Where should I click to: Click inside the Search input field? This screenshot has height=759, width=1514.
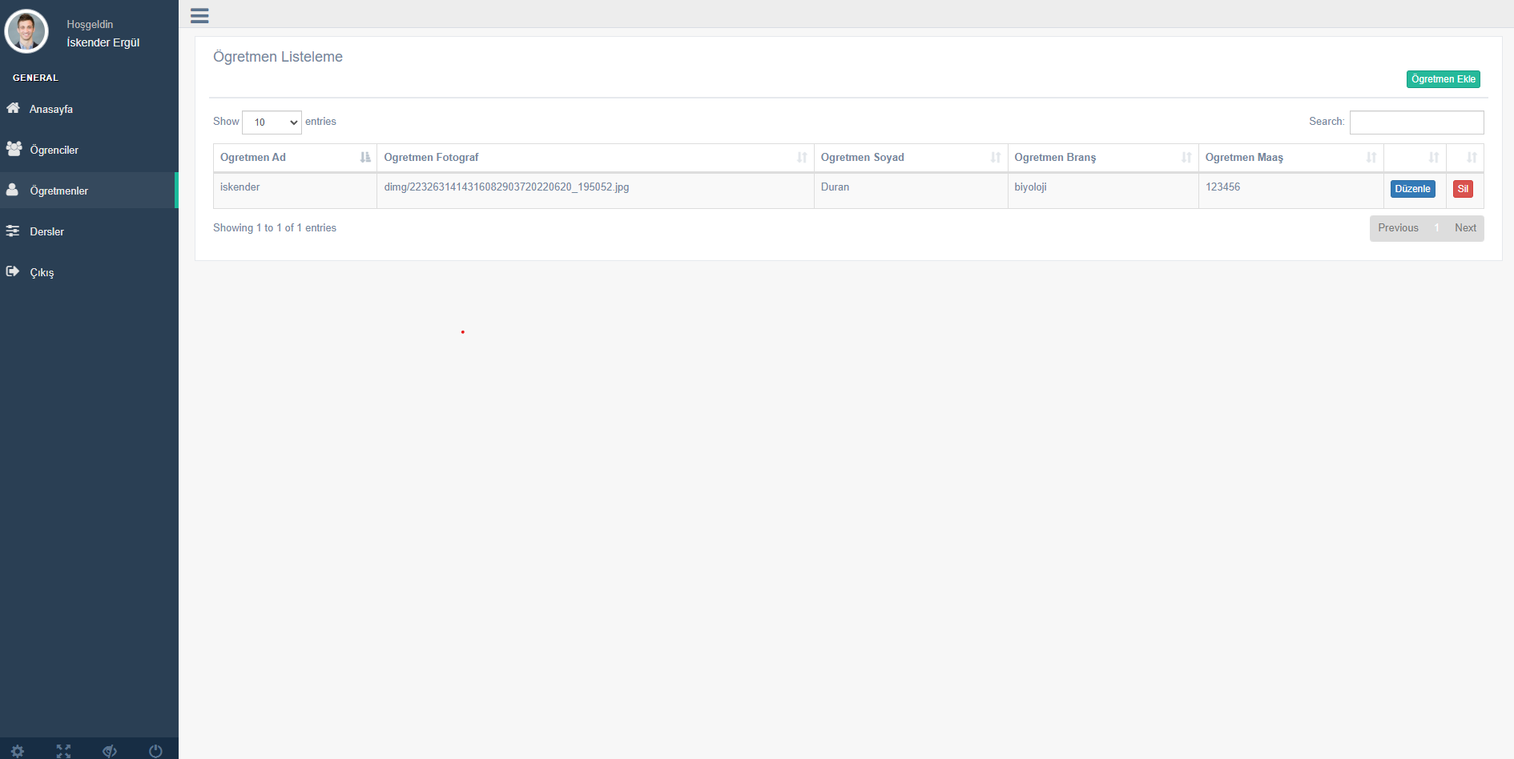1416,122
